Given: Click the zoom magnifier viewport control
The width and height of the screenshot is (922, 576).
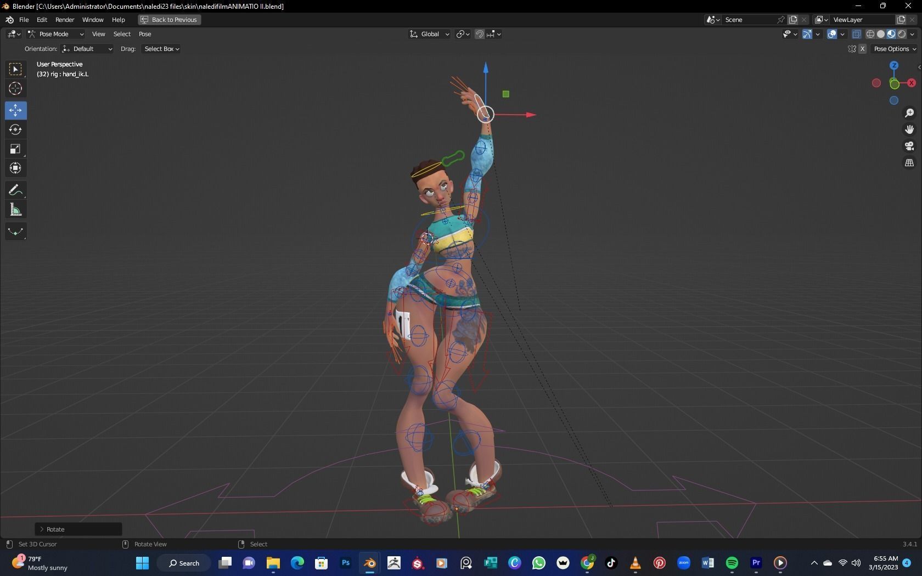Looking at the screenshot, I should point(909,113).
